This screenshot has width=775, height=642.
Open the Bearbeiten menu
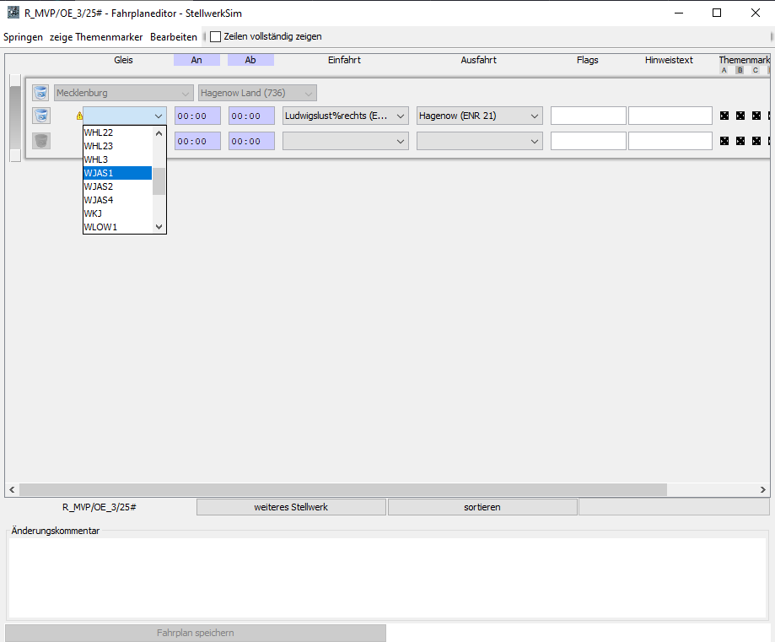pyautogui.click(x=174, y=37)
